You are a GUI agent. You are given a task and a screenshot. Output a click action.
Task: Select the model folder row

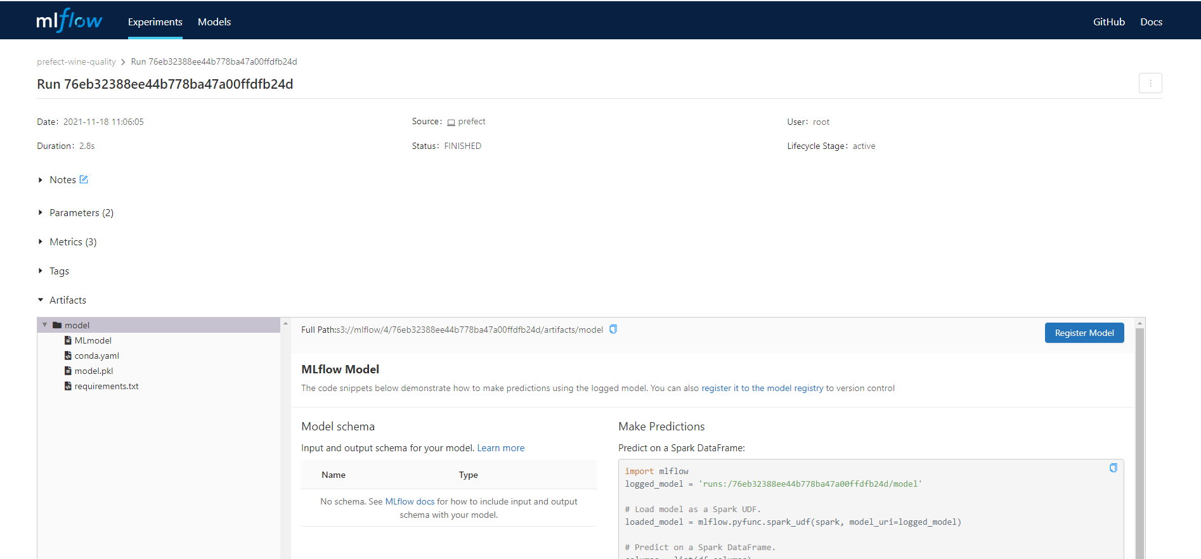(x=159, y=325)
